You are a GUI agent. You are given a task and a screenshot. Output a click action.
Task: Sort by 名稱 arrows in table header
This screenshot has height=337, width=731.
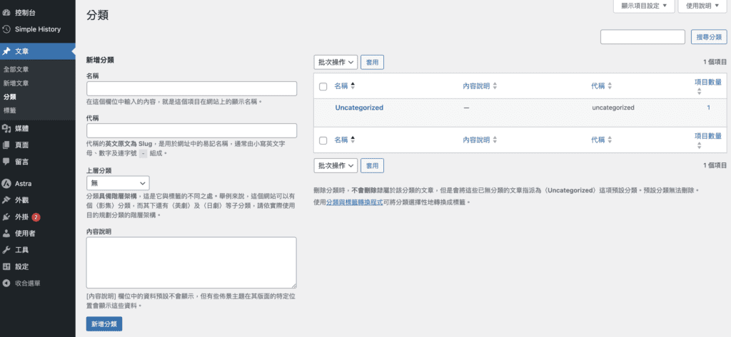point(353,85)
